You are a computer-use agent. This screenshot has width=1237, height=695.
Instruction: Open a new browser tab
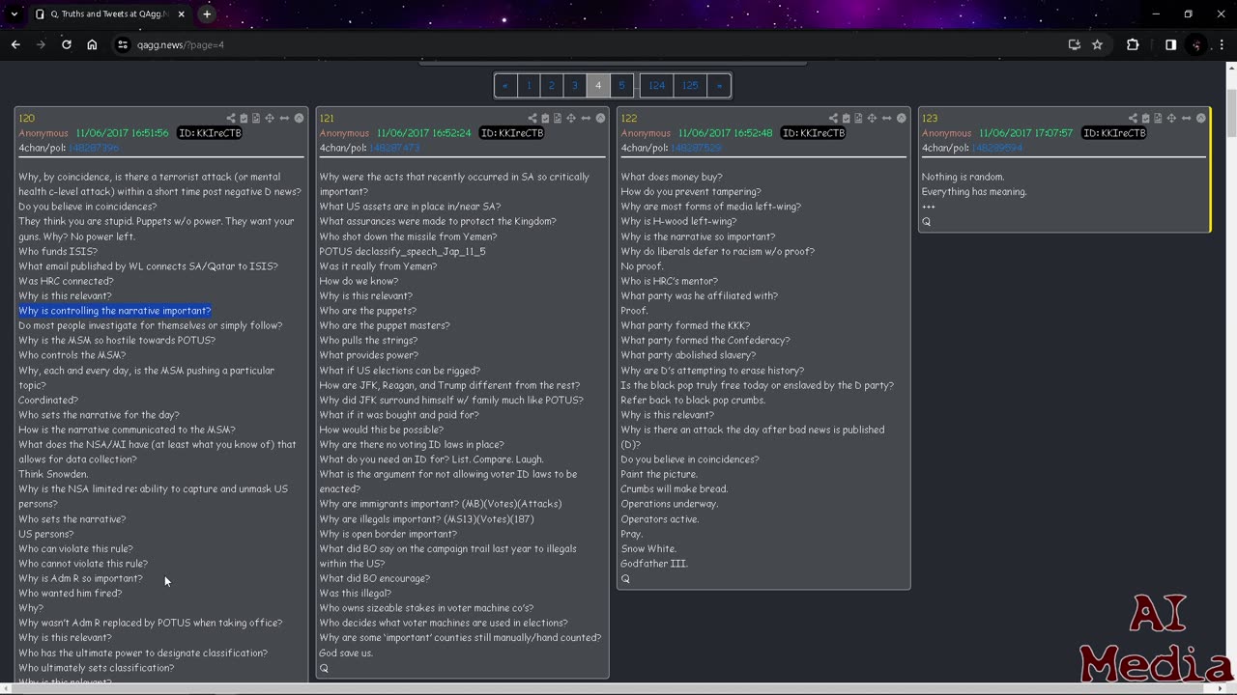click(207, 14)
